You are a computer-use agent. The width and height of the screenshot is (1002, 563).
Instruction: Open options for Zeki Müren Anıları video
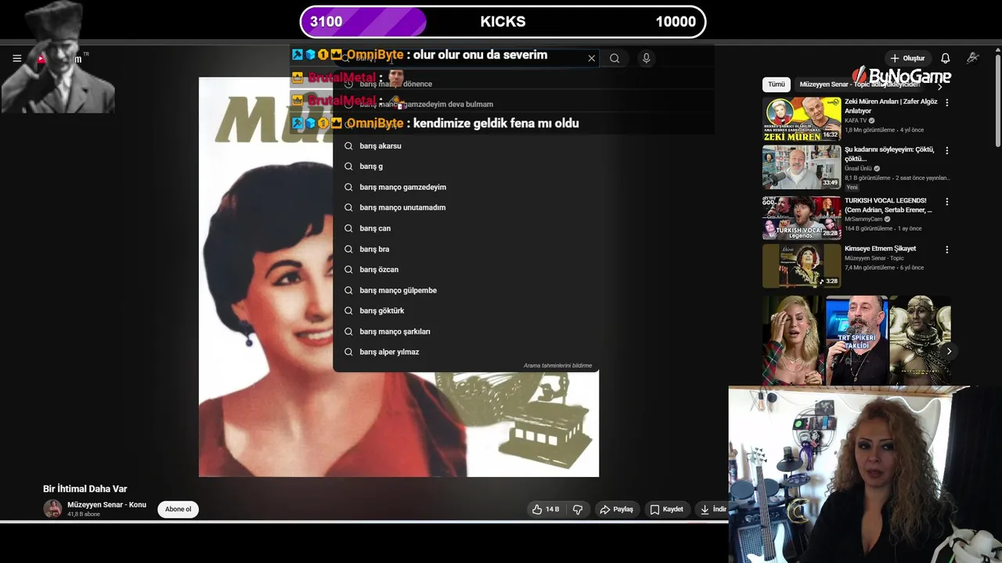tap(947, 102)
